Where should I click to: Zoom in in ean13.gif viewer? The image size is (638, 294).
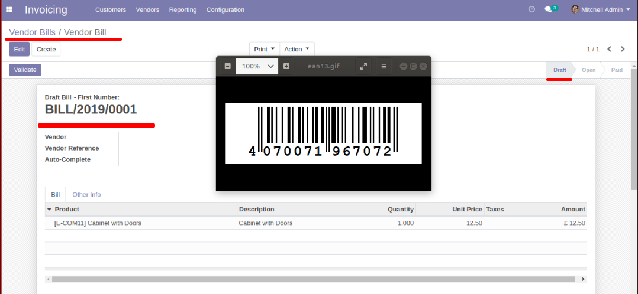pyautogui.click(x=286, y=66)
